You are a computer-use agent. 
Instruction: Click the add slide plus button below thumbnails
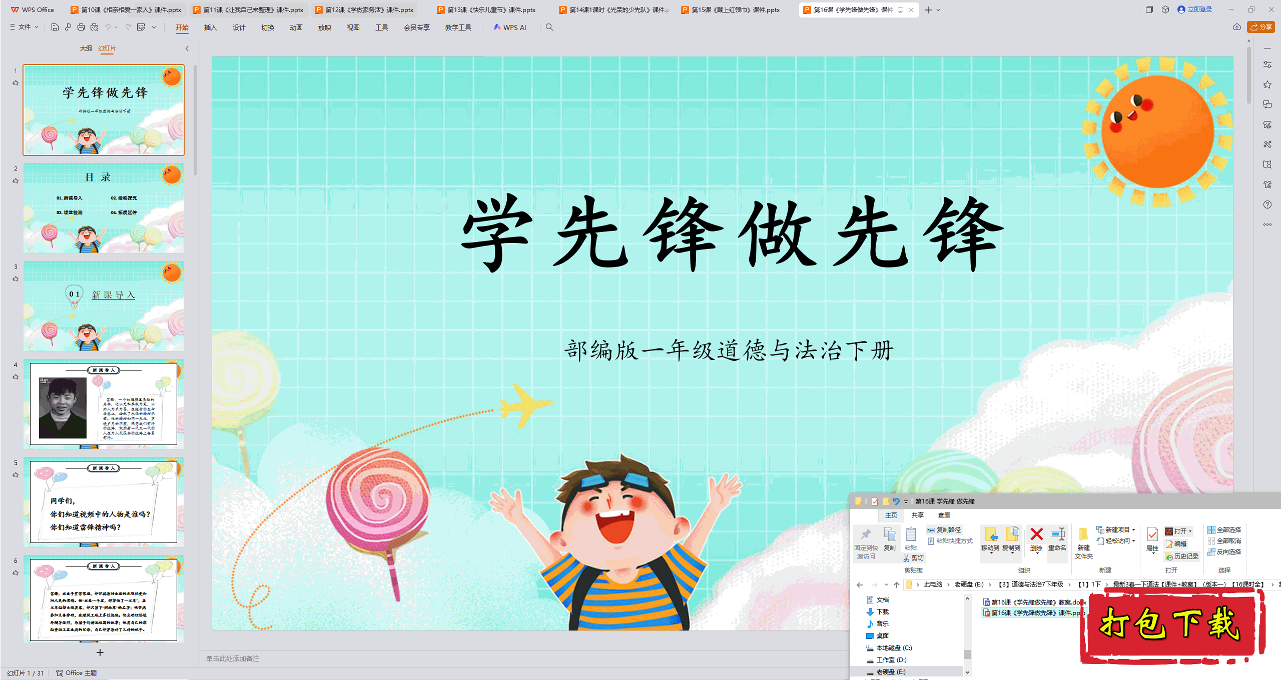pos(100,652)
